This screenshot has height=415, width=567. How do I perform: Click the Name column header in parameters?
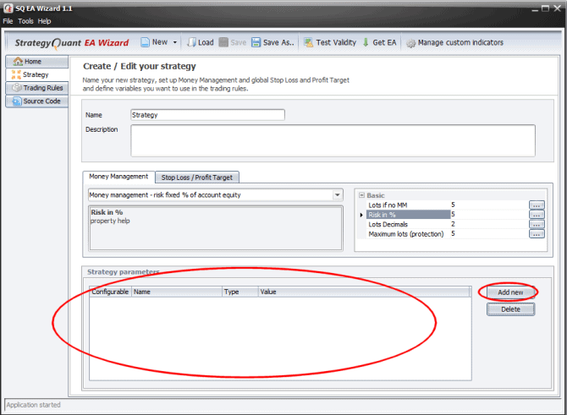[x=177, y=292]
